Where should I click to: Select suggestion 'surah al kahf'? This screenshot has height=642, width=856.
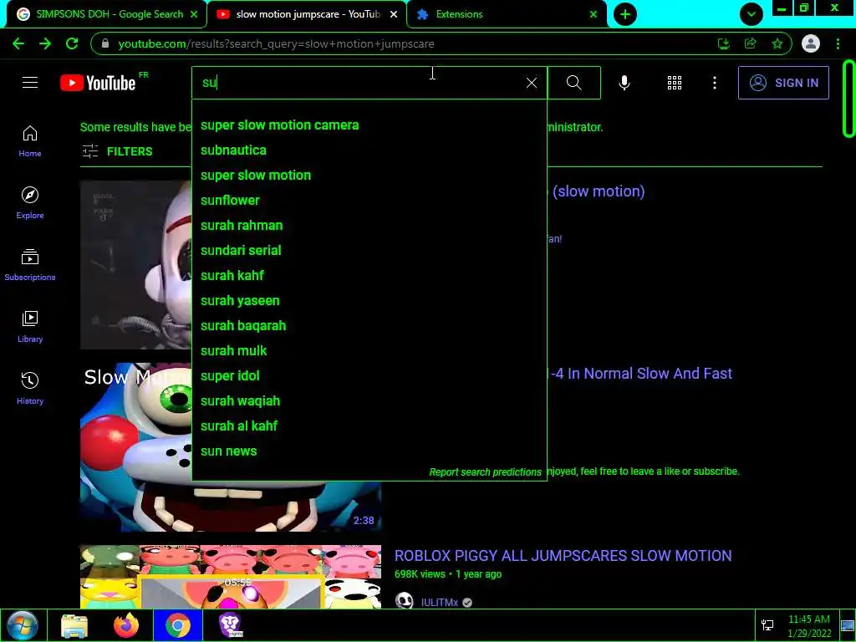pos(369,426)
